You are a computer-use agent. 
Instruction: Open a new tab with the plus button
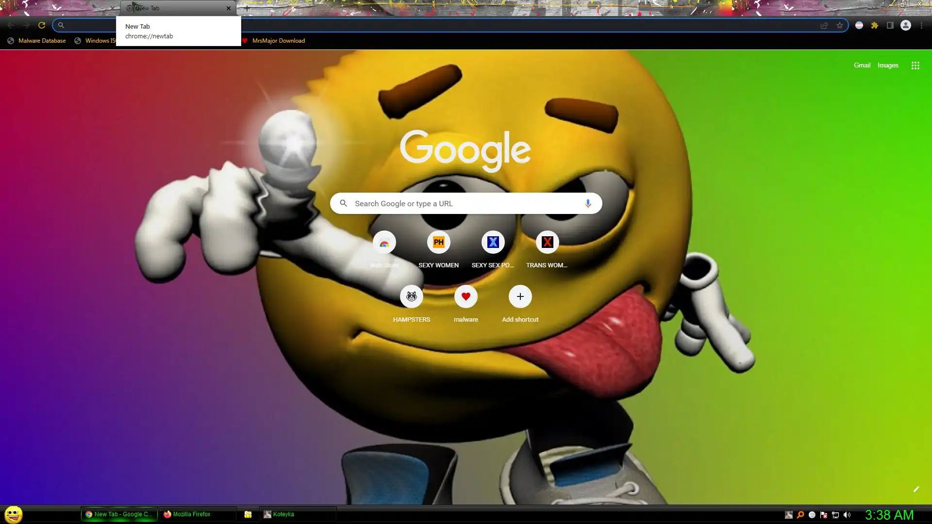pyautogui.click(x=247, y=8)
